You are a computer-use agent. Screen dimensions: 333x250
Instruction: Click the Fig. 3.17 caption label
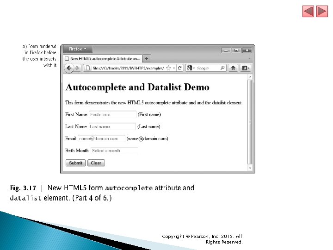pyautogui.click(x=23, y=188)
